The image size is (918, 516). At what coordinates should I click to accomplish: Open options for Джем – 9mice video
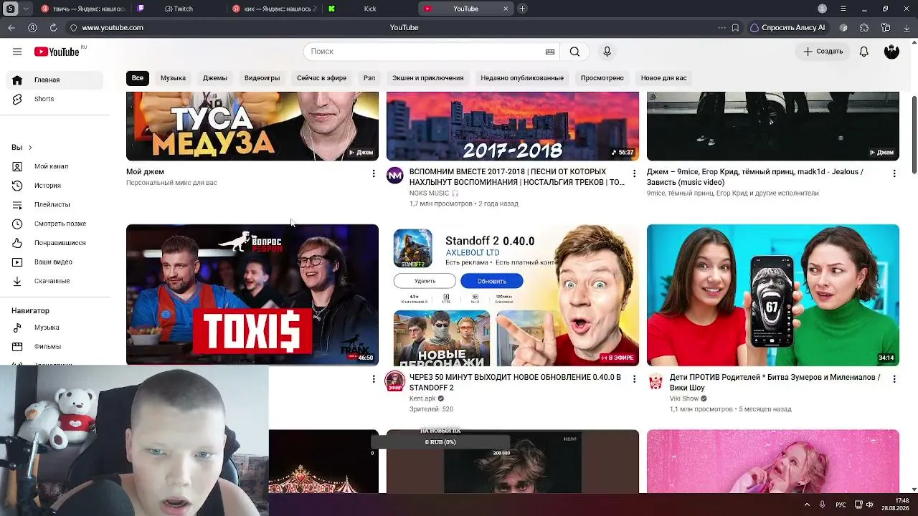point(894,173)
